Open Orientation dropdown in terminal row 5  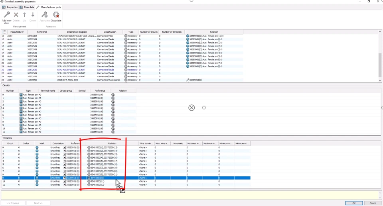click(65, 165)
